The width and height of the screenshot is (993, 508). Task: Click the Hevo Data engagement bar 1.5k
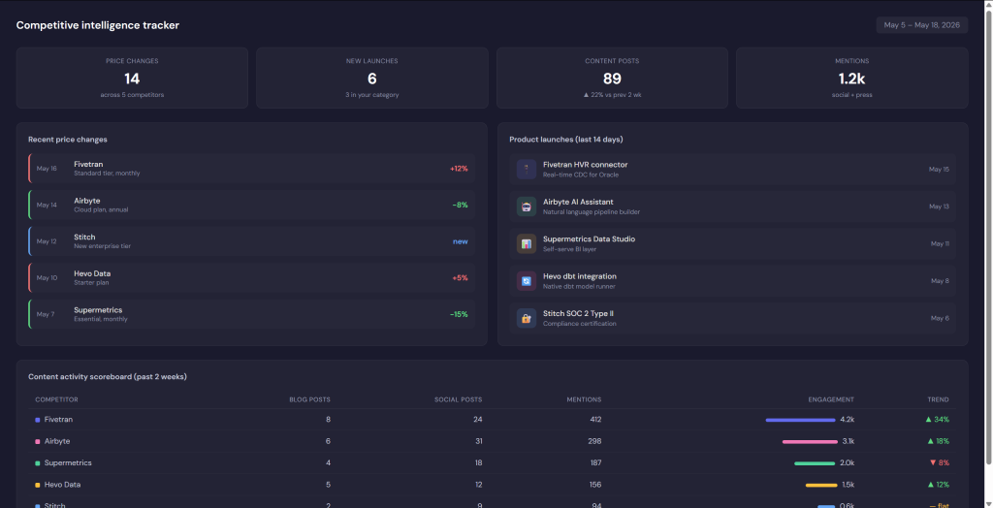point(821,485)
